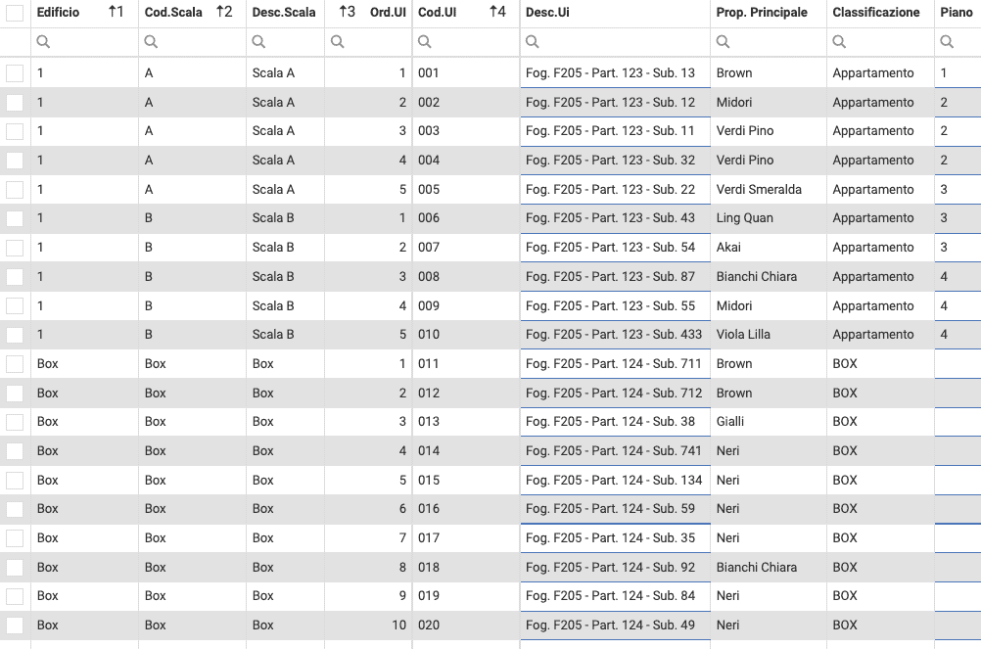
Task: Sort by the Prop. Principale column header
Action: tap(762, 12)
